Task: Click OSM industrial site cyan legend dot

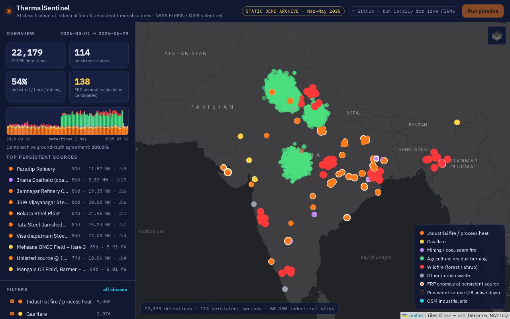Action: [x=422, y=301]
